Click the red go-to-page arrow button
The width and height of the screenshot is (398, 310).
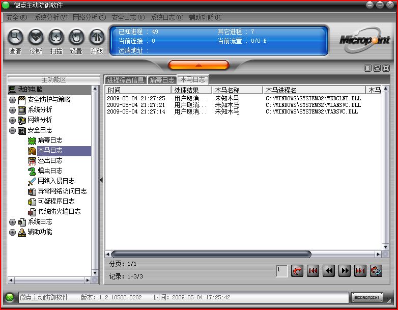click(x=297, y=271)
